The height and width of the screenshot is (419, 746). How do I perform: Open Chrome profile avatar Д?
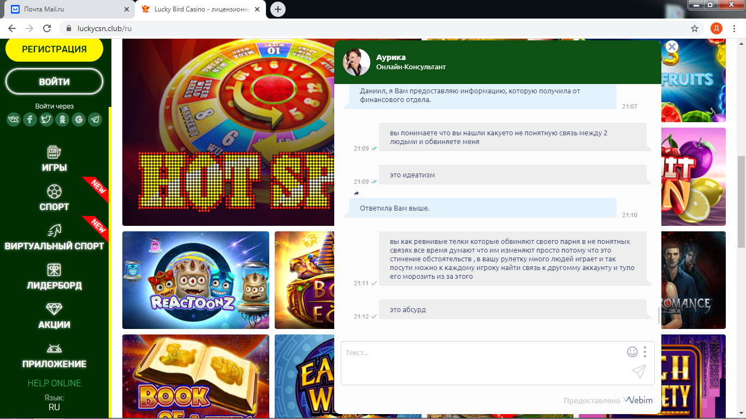coord(716,28)
